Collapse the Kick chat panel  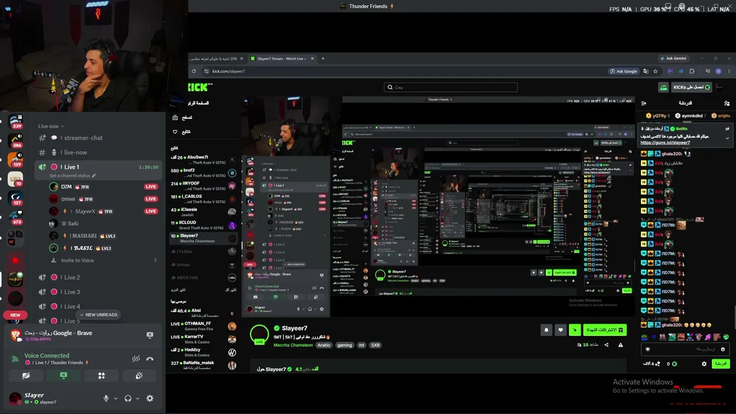click(x=644, y=103)
